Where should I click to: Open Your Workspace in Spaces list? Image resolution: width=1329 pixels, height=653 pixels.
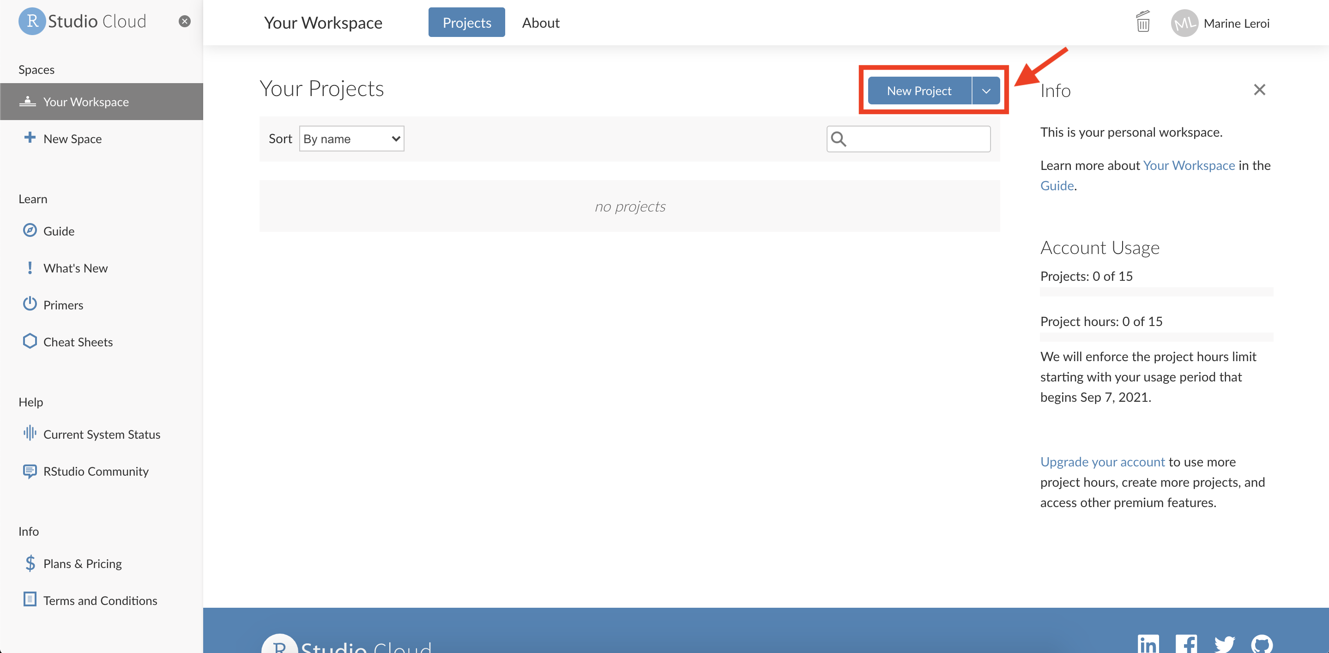tap(102, 102)
